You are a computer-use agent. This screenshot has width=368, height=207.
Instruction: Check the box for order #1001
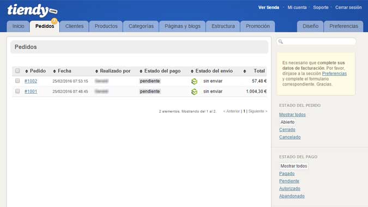17,91
